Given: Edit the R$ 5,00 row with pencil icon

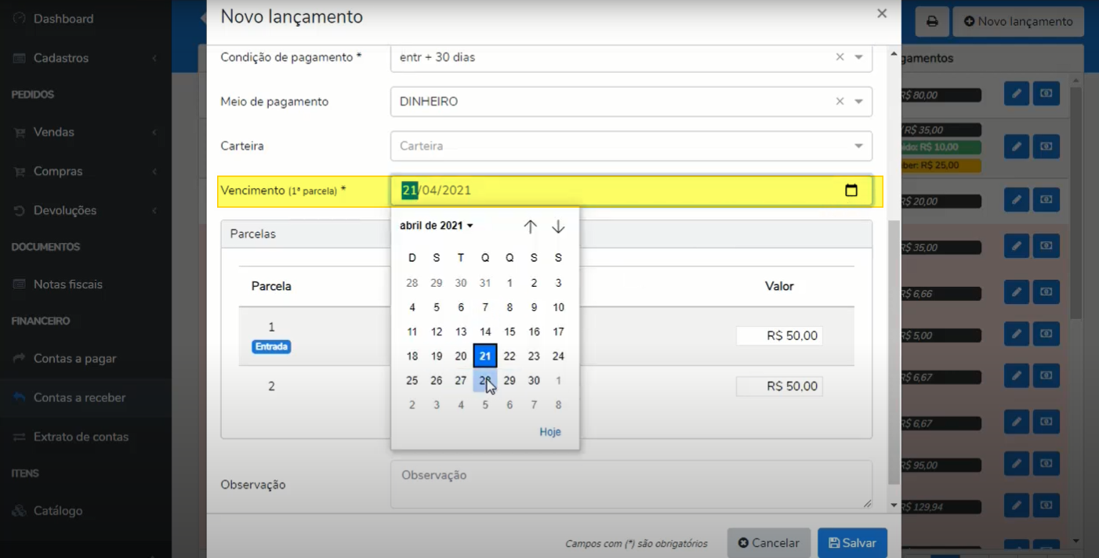Looking at the screenshot, I should tap(1016, 335).
